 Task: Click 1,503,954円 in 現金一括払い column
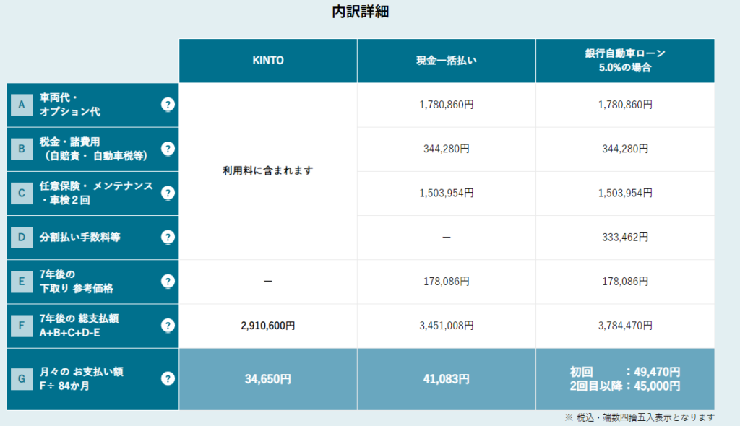point(447,193)
